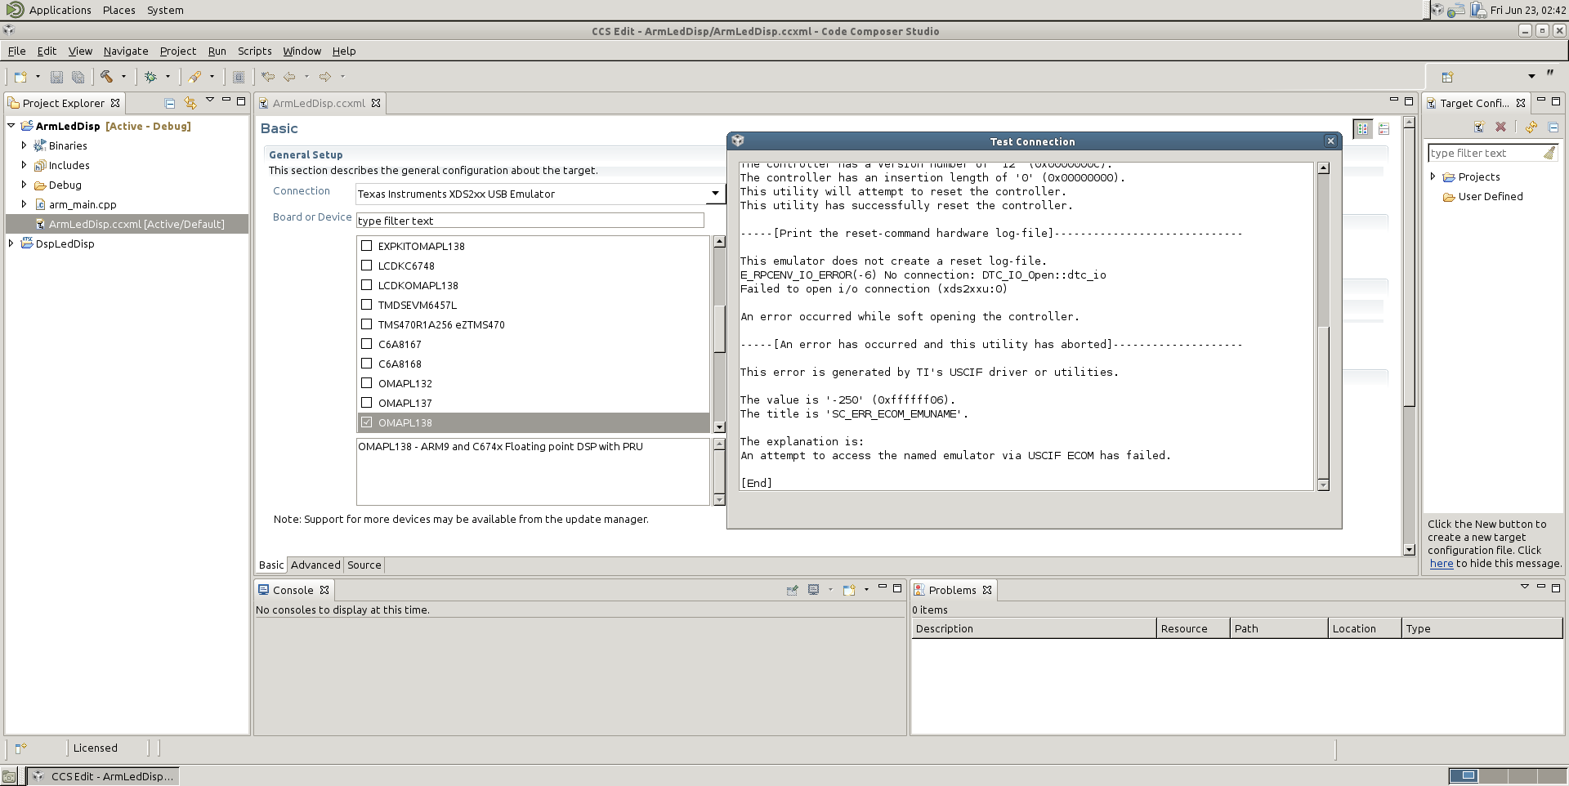Check the OMAPL132 device checkbox
1569x786 pixels.
pos(367,383)
